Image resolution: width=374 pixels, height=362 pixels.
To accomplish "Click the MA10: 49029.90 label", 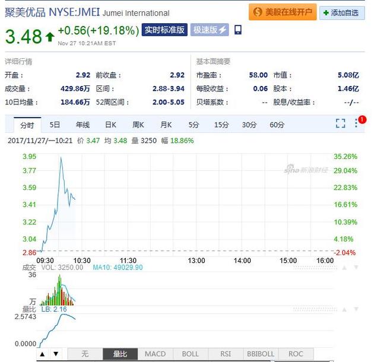I will point(118,267).
